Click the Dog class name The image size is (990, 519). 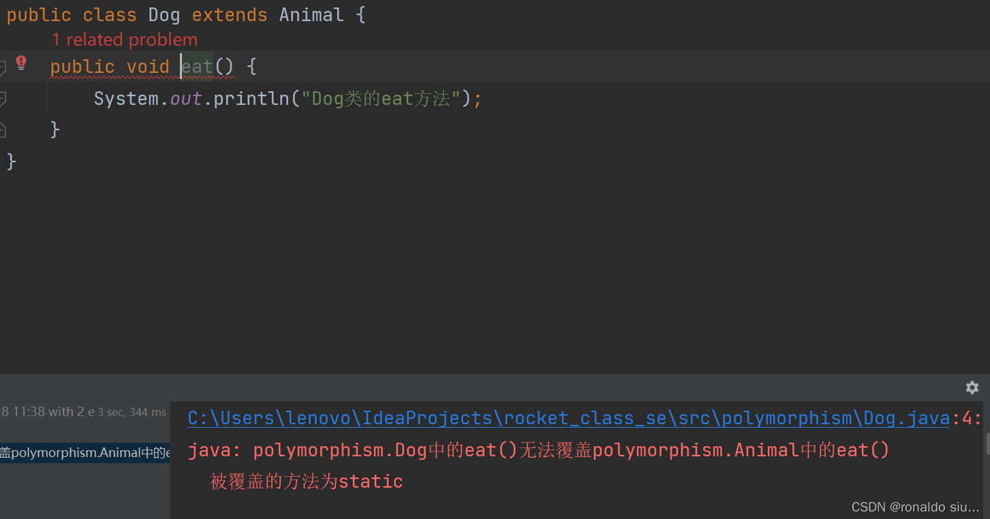coord(164,15)
